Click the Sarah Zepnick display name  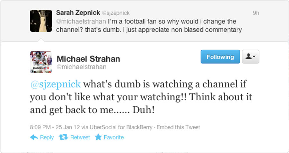[78, 13]
